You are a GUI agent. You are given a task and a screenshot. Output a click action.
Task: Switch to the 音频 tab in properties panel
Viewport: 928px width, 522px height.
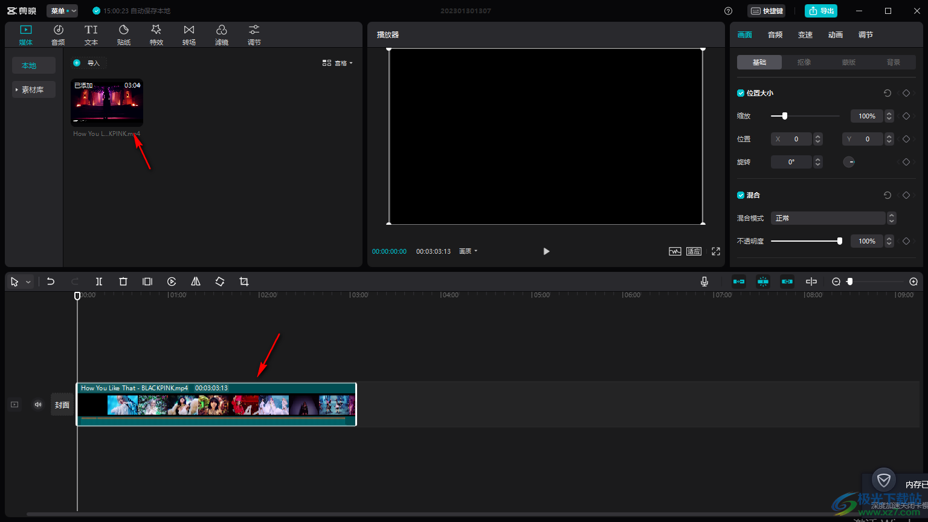coord(775,35)
